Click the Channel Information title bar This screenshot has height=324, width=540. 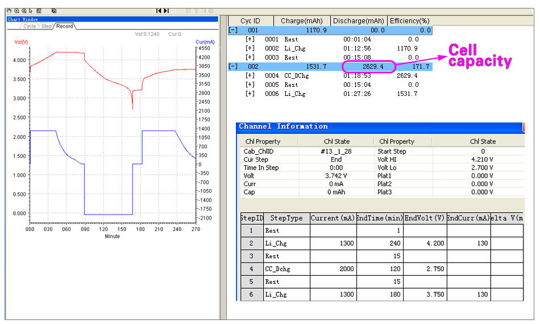click(380, 127)
